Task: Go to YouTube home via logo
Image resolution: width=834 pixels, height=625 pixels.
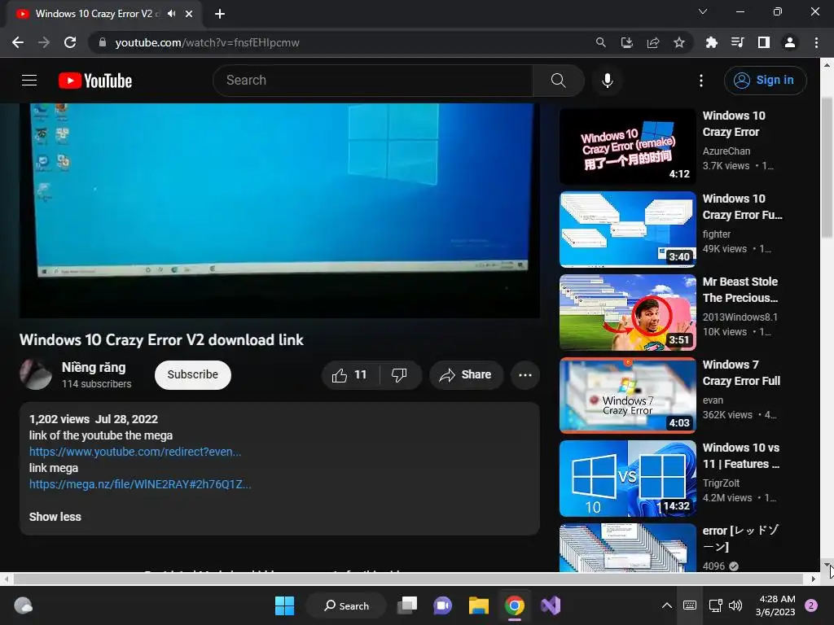Action: [95, 81]
